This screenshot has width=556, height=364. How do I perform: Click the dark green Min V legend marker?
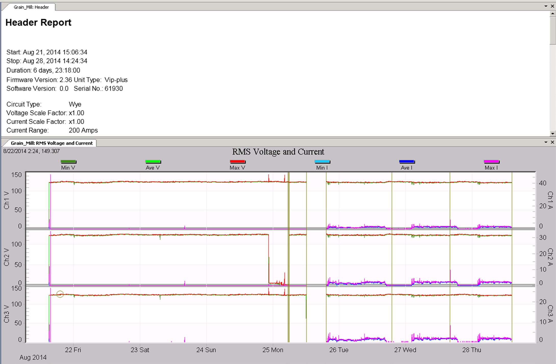(68, 161)
